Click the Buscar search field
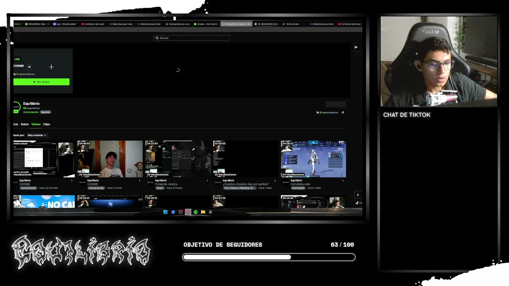This screenshot has height=286, width=509. (x=192, y=38)
